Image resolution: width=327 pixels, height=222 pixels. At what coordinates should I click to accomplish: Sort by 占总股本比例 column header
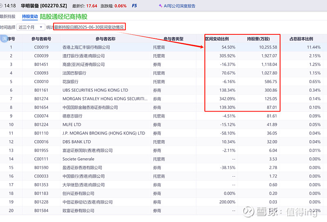tap(301, 39)
